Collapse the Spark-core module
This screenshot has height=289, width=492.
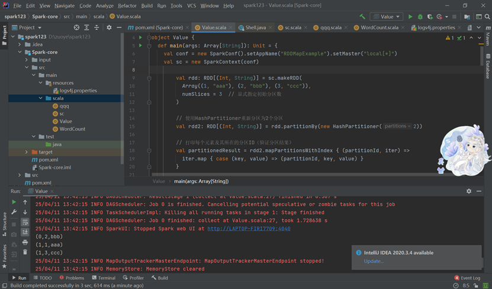(20, 52)
